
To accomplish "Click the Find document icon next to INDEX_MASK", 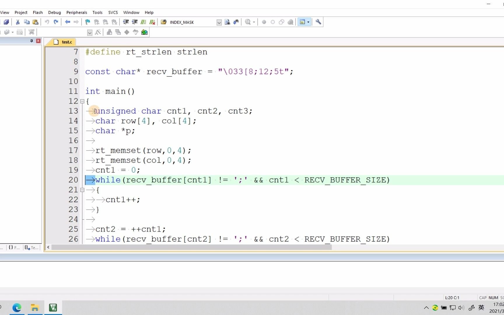I will click(227, 22).
